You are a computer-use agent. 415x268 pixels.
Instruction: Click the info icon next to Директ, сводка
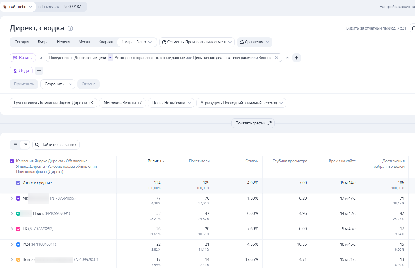tap(70, 28)
